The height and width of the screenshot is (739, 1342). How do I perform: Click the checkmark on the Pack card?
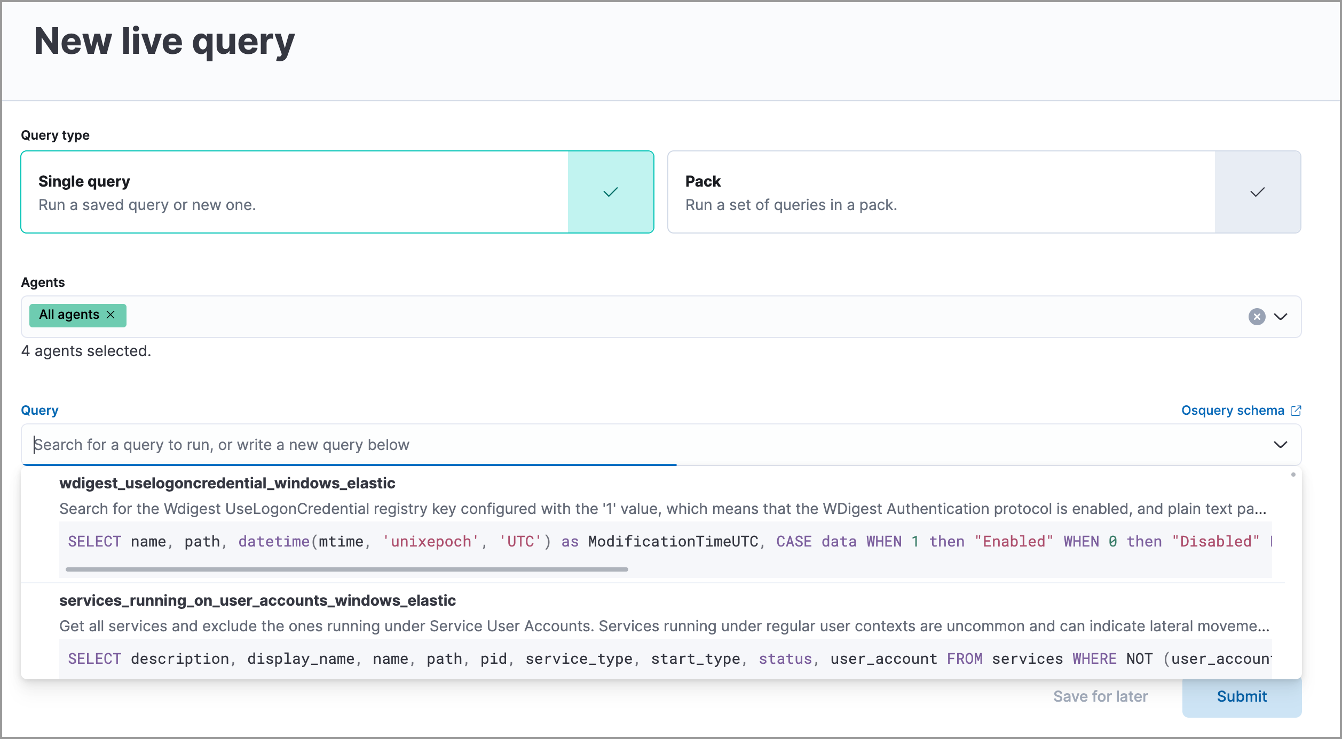coord(1258,192)
